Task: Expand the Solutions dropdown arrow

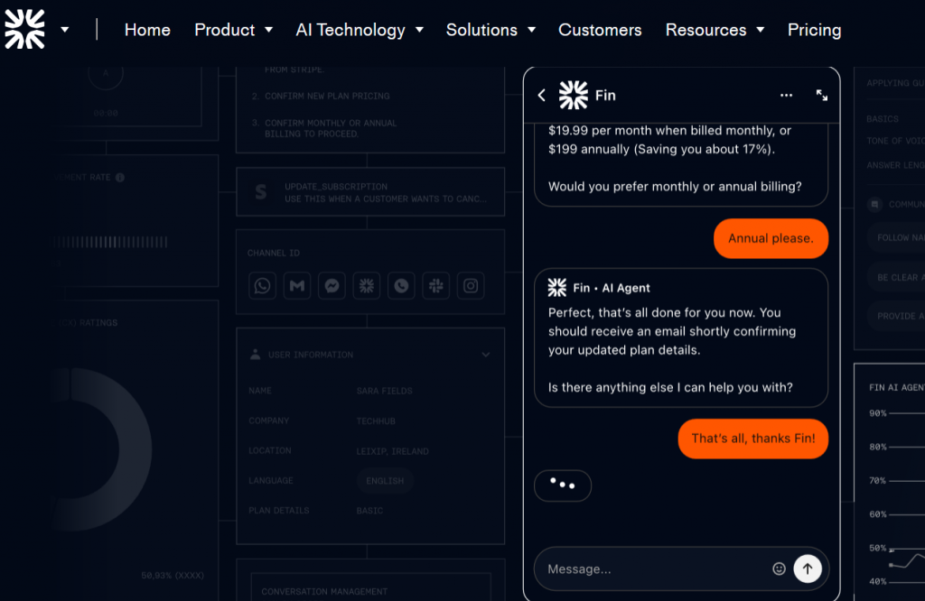Action: click(x=531, y=30)
